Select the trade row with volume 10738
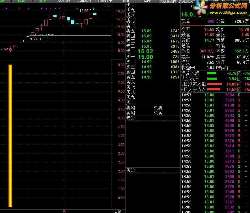The height and width of the screenshot is (213, 250). coord(215,105)
